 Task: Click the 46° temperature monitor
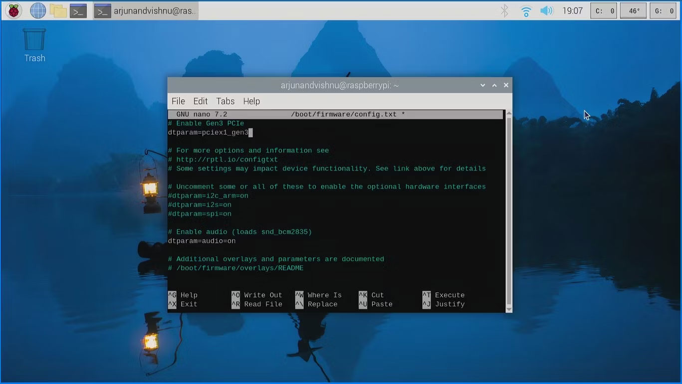coord(634,10)
